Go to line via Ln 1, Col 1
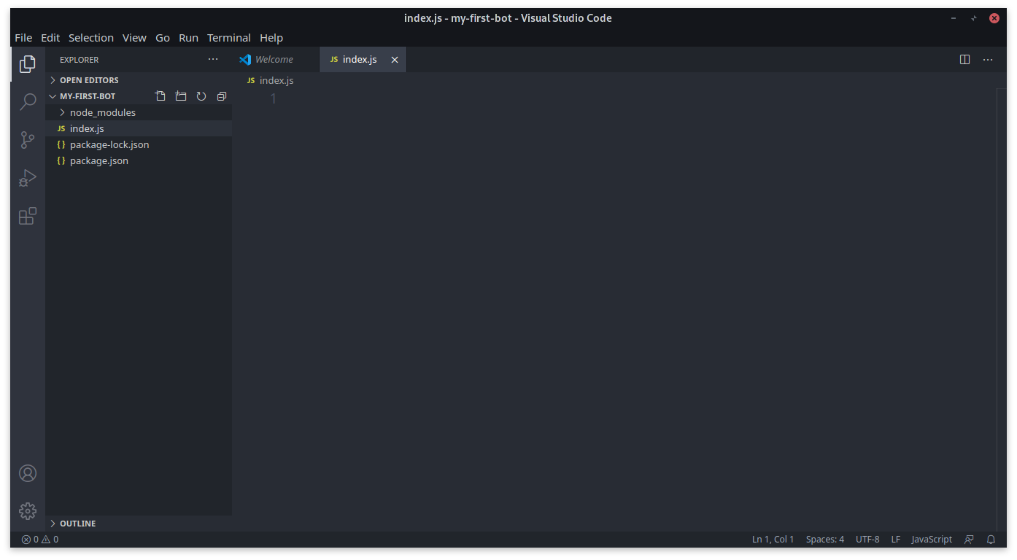 [x=773, y=540]
